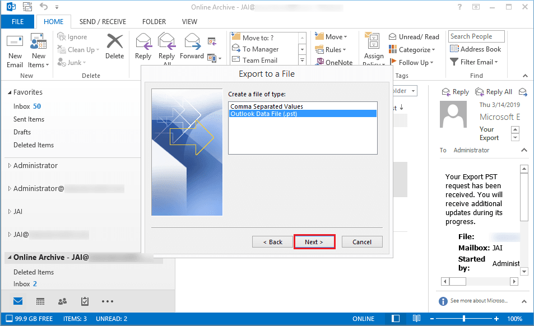The width and height of the screenshot is (534, 326).
Task: Switch to the VIEW tab
Action: (x=189, y=22)
